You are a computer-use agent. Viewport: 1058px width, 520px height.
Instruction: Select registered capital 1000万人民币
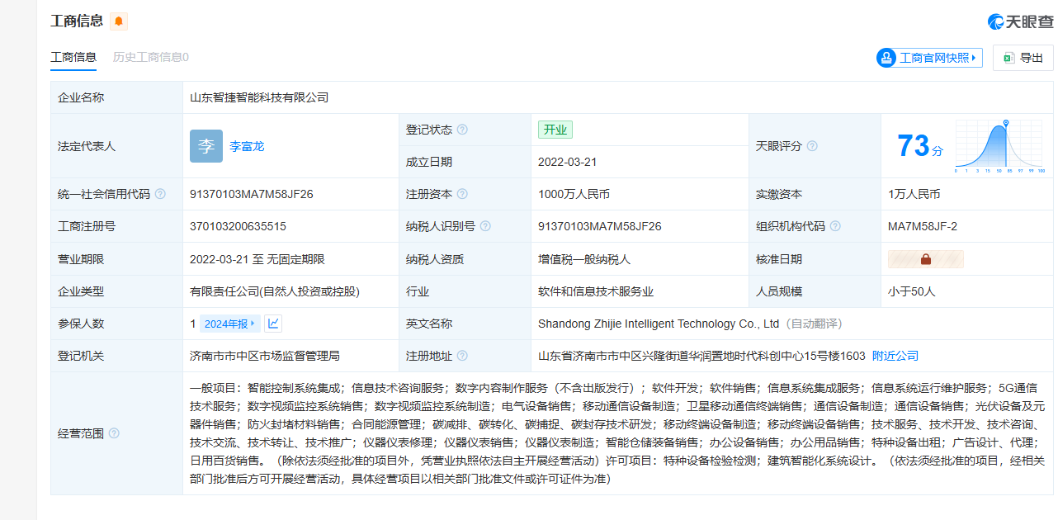coord(574,194)
